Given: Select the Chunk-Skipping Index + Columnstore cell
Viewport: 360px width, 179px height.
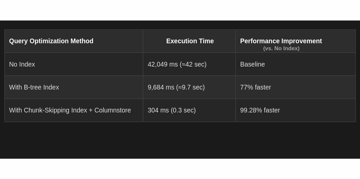Looking at the screenshot, I should click(70, 110).
